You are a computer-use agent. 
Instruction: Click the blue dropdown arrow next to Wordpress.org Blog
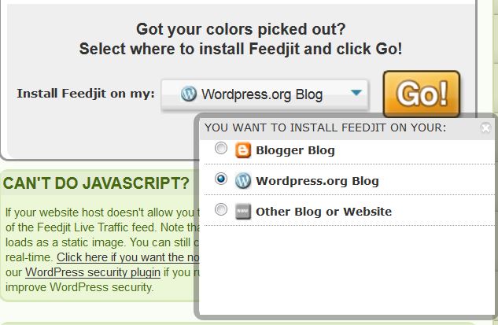[x=356, y=92]
